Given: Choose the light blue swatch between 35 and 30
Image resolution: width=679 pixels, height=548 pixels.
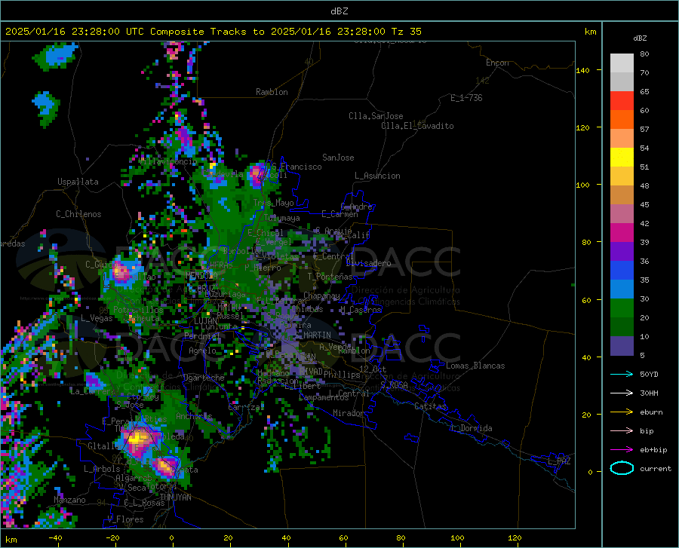Looking at the screenshot, I should point(622,289).
